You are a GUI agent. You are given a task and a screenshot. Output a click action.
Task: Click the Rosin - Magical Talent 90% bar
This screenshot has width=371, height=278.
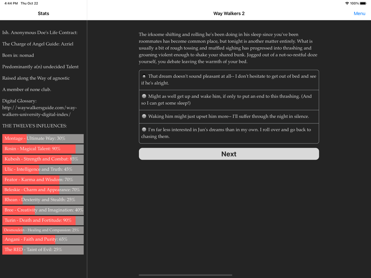point(43,149)
